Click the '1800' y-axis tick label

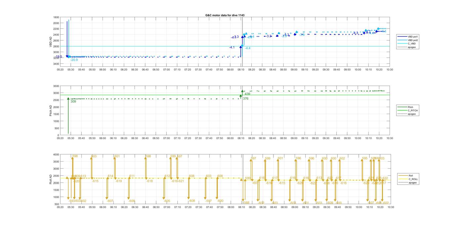pyautogui.click(x=56, y=17)
